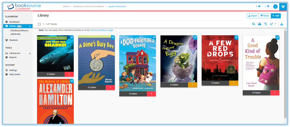Screen dimensions: 290x127
Task: Toggle the checked-out books reader filter icon
Action: (x=260, y=24)
